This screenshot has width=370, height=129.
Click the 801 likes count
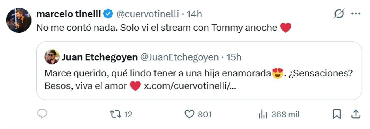coord(205,114)
